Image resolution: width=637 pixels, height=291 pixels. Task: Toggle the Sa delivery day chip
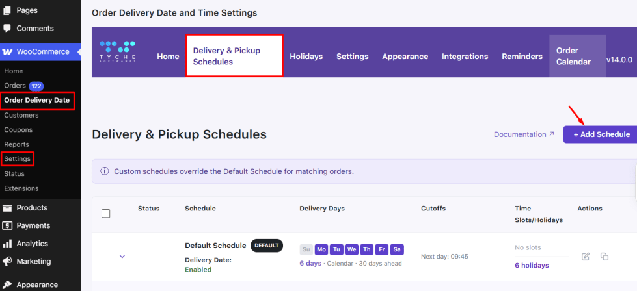click(397, 249)
